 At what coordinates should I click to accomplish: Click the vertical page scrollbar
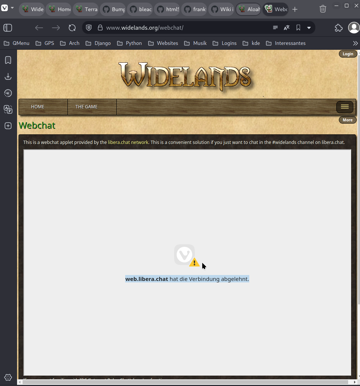tap(359, 180)
